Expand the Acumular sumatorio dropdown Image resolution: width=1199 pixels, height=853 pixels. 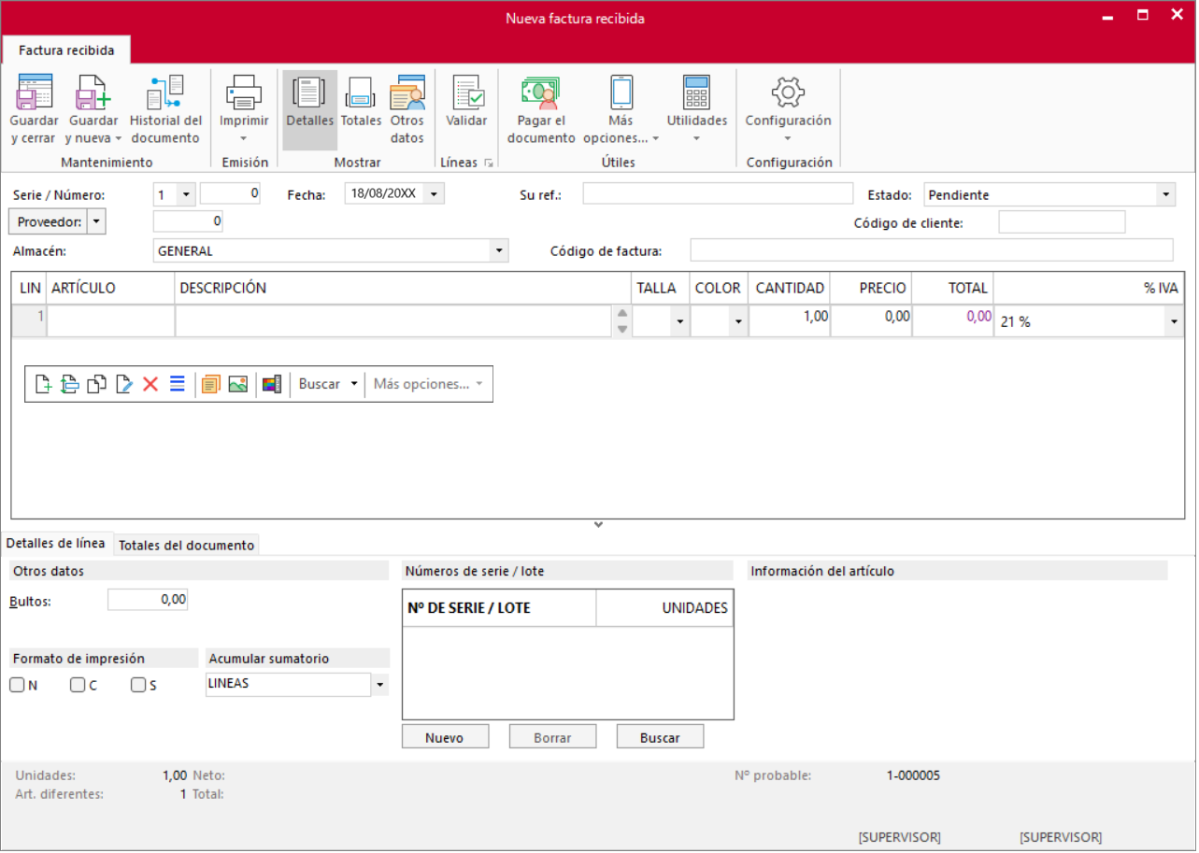coord(380,685)
